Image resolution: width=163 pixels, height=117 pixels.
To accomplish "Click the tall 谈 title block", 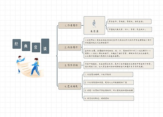I will (45, 46).
